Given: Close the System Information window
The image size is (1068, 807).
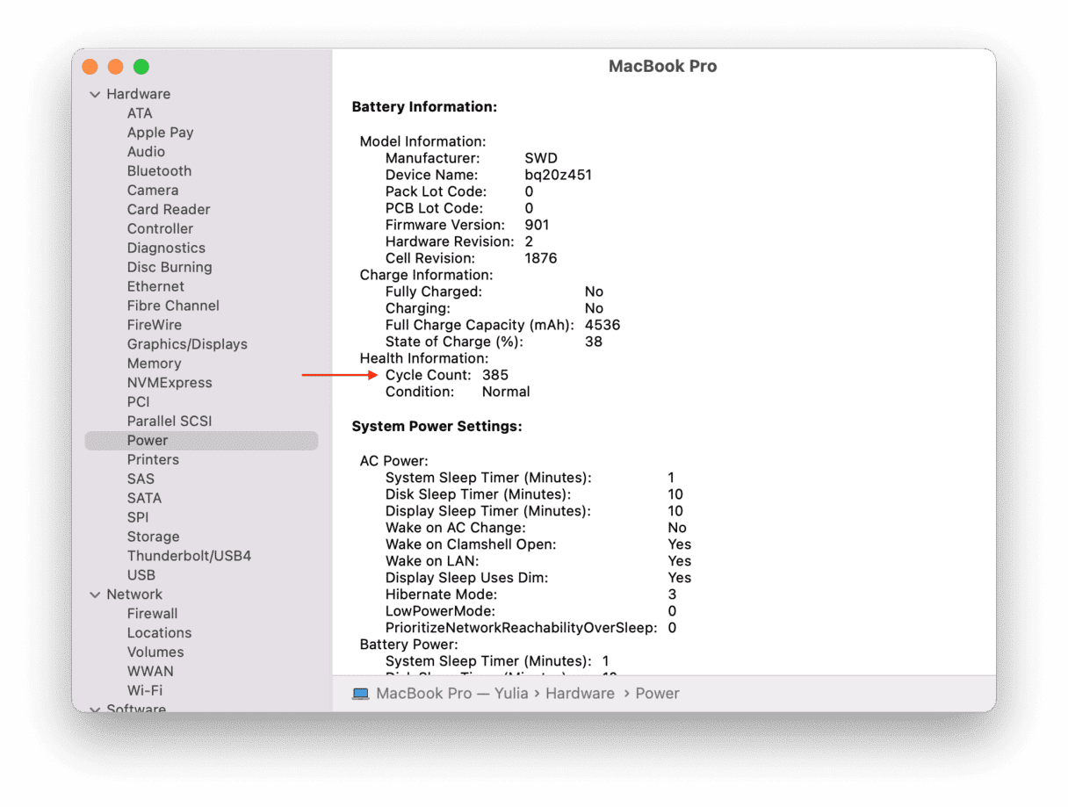Looking at the screenshot, I should click(90, 67).
